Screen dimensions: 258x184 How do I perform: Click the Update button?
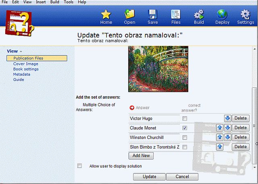coord(149,177)
